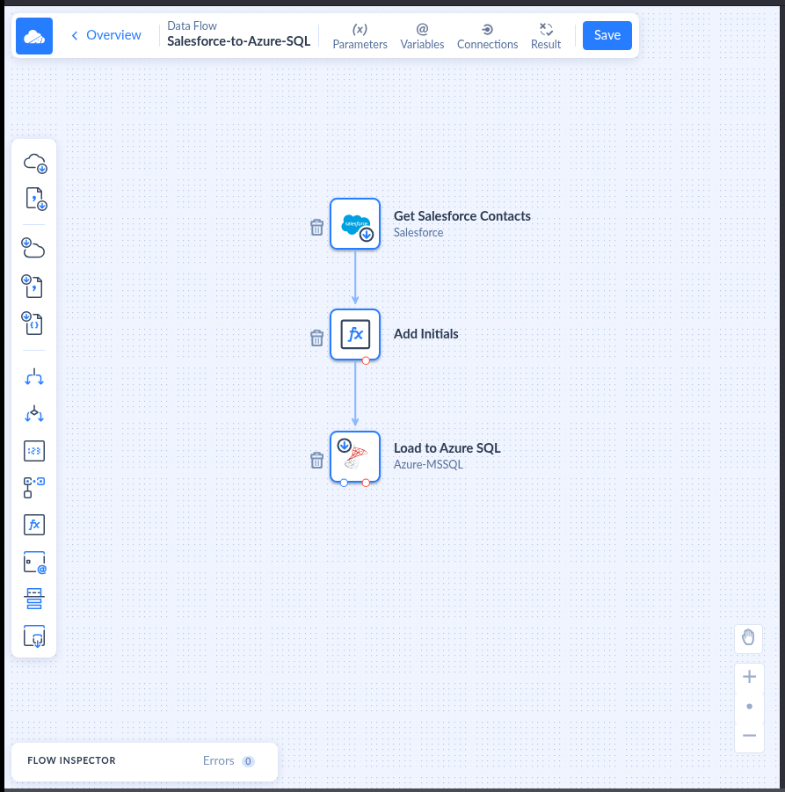The image size is (785, 792).
Task: Click the blue output connector on Load to Azure SQL
Action: pyautogui.click(x=344, y=483)
